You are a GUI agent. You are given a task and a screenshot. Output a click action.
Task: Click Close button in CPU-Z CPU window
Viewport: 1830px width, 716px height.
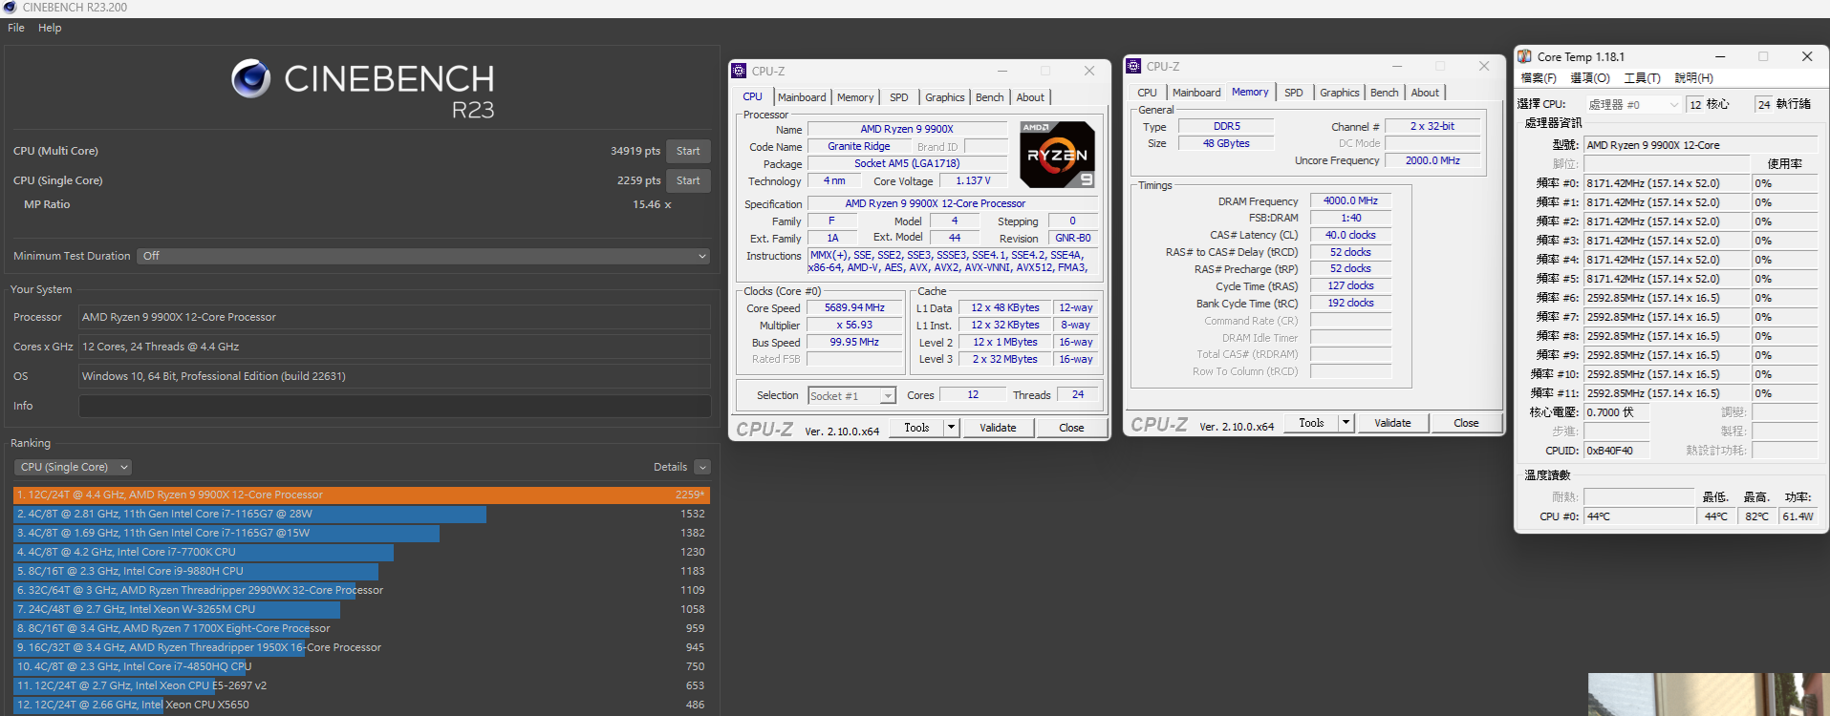click(x=1071, y=428)
